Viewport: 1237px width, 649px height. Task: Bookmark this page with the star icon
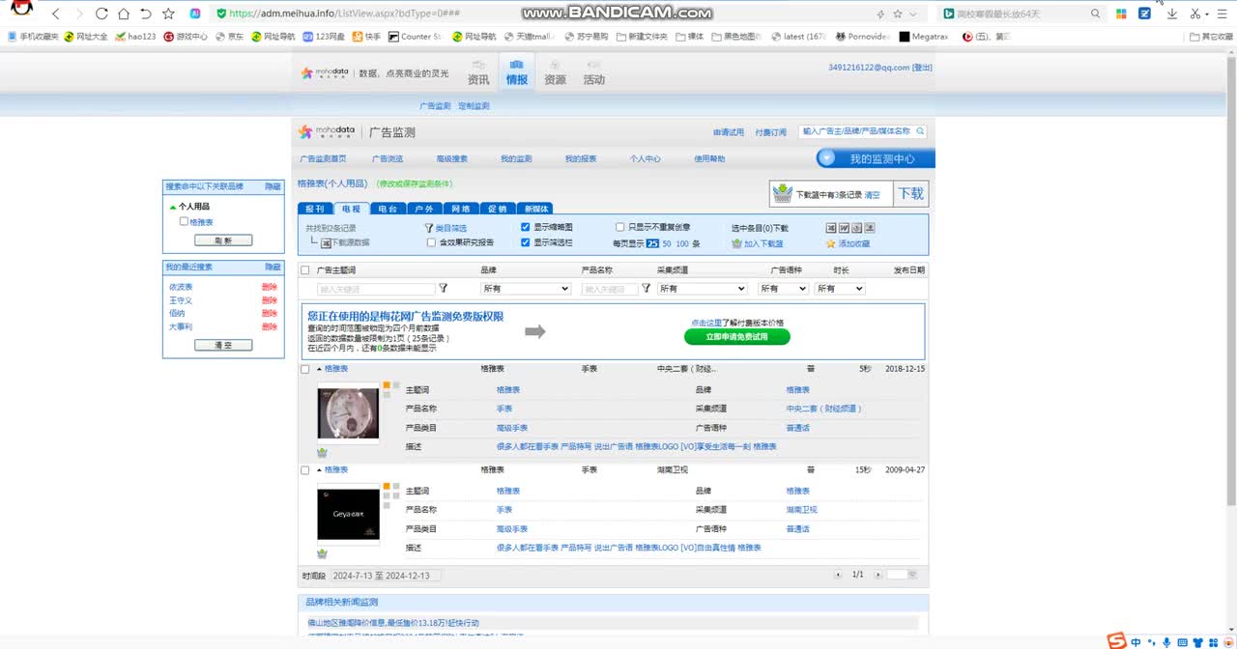coord(168,14)
